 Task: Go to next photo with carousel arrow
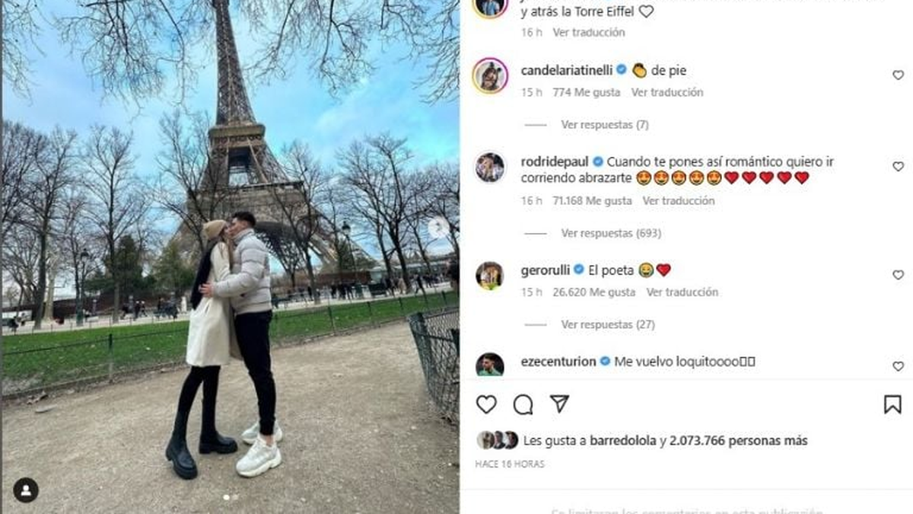[x=438, y=227]
